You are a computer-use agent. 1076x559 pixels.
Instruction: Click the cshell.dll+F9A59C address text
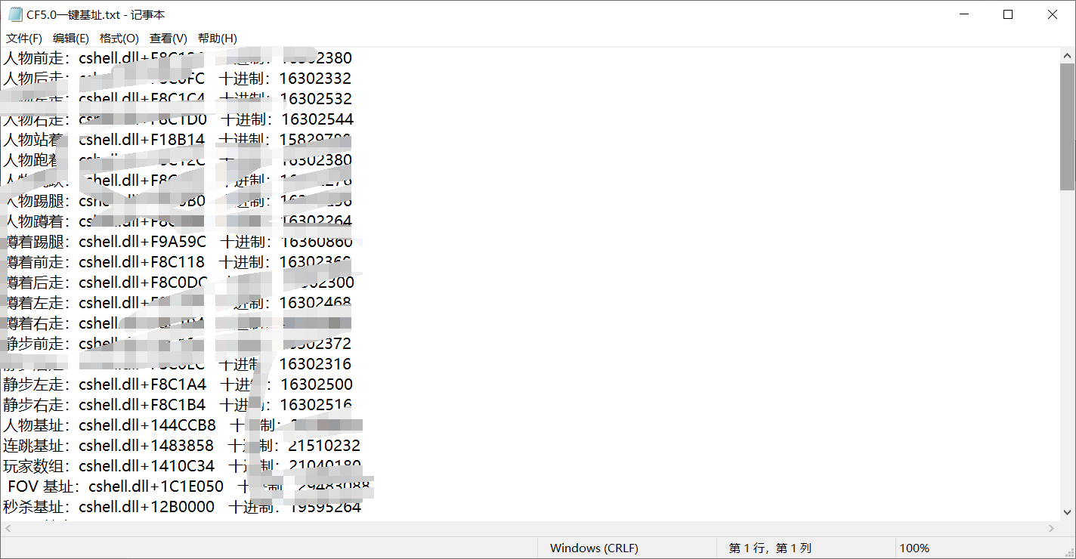tap(143, 242)
